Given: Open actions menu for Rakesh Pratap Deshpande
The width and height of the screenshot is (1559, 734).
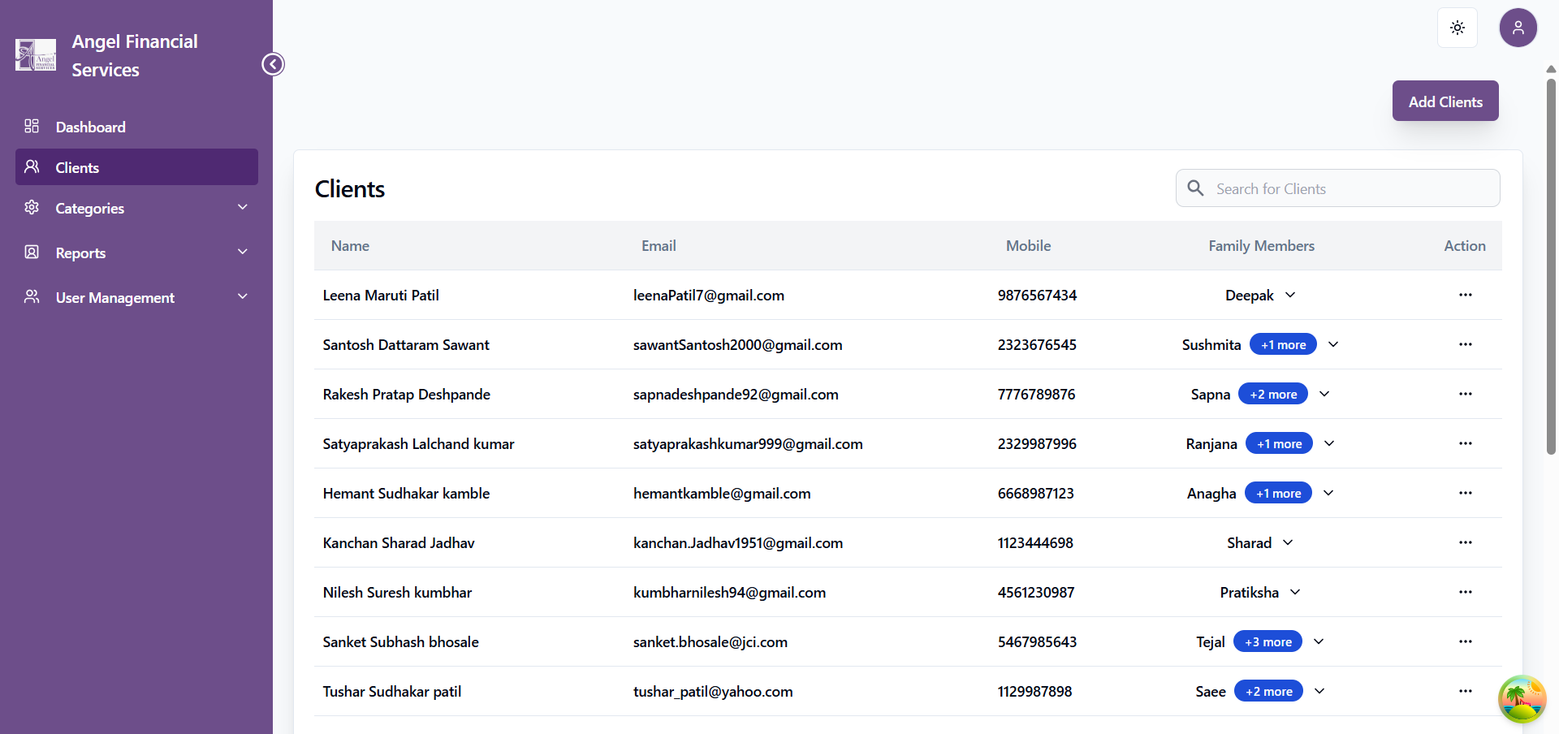Looking at the screenshot, I should point(1465,394).
